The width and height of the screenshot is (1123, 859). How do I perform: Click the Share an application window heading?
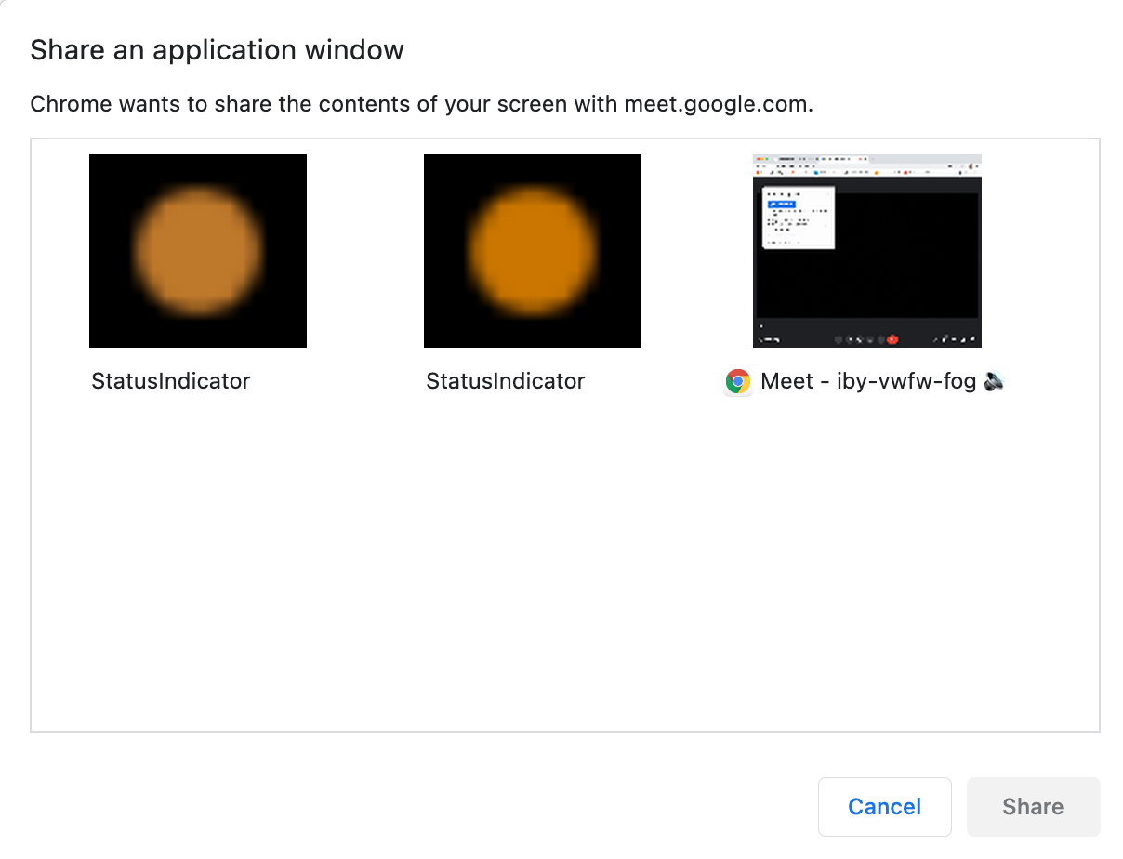coord(218,50)
